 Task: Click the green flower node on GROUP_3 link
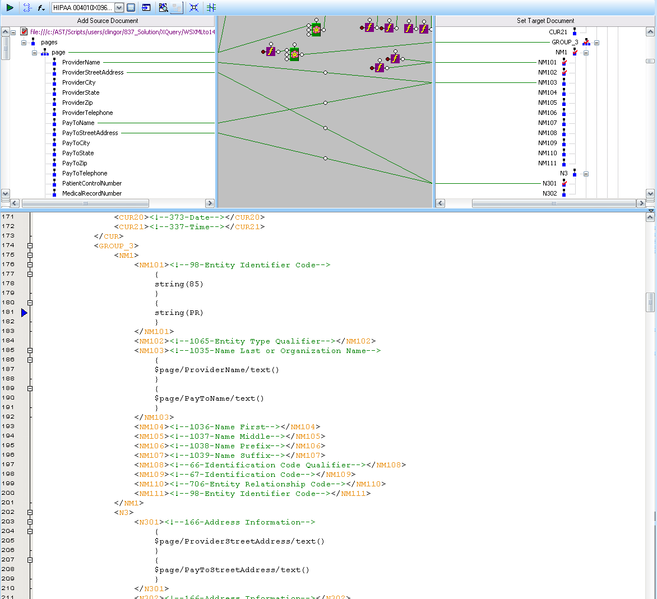(x=294, y=54)
